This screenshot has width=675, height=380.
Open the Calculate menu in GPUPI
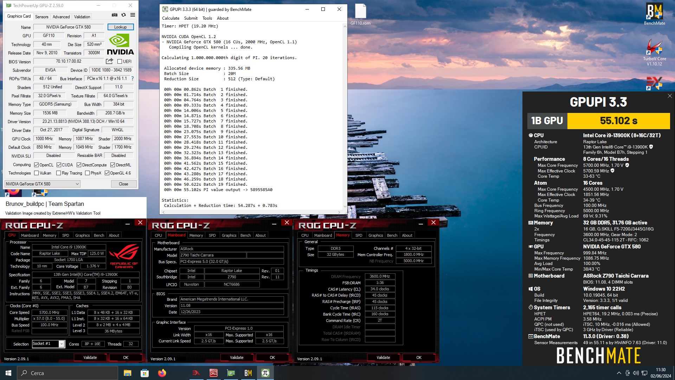pyautogui.click(x=171, y=18)
